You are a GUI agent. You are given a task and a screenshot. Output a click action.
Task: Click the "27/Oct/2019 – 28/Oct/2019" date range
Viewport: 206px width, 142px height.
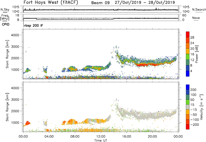tap(145, 3)
